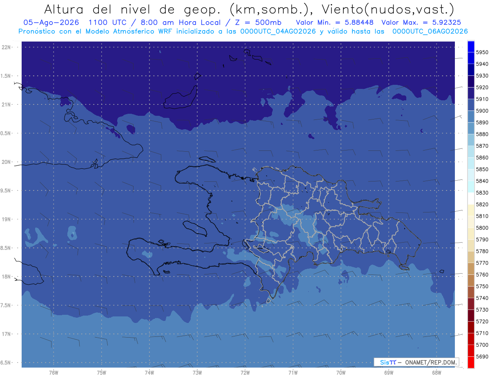Click the '5690' colorbar label
This screenshot has height=378, width=490.
[482, 357]
